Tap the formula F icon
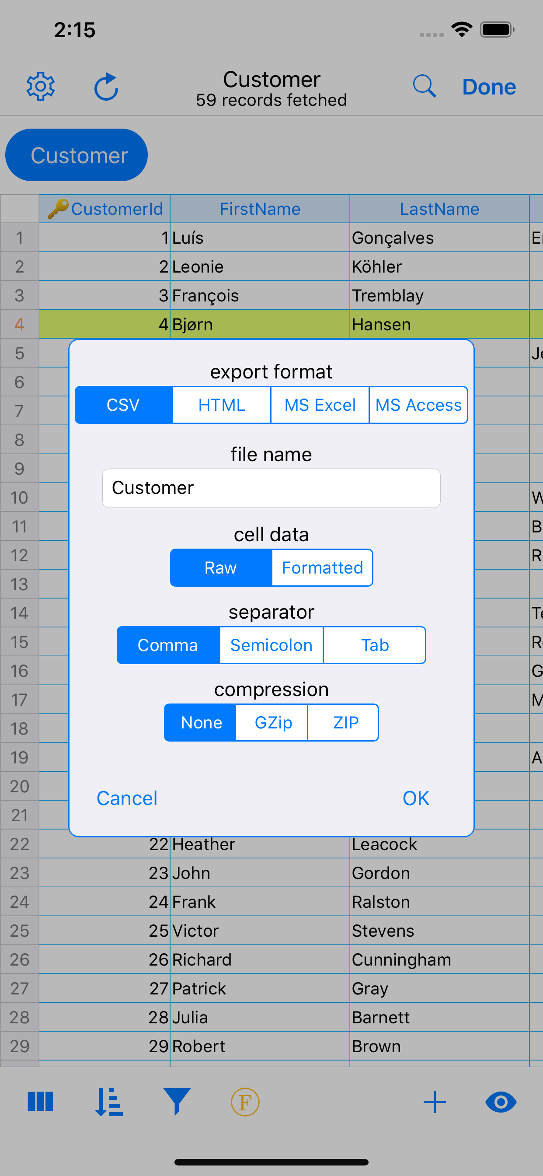 point(245,1102)
